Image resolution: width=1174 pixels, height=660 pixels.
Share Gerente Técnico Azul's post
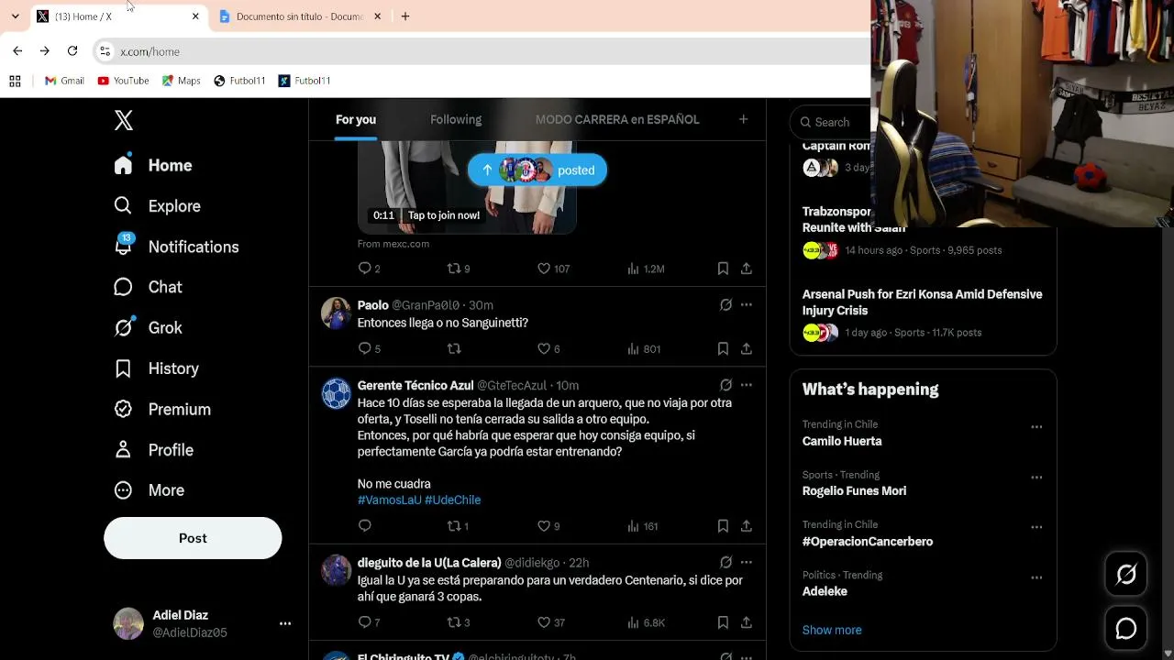pos(747,526)
